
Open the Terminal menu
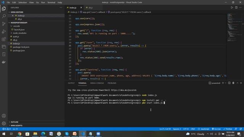[x=51, y=3]
